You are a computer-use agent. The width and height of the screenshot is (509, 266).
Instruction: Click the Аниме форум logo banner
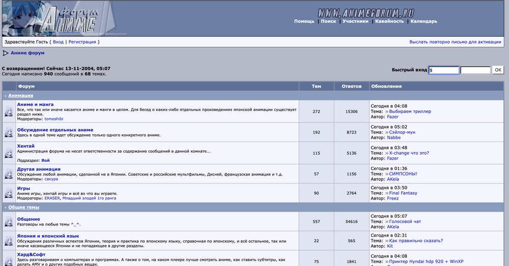(64, 18)
